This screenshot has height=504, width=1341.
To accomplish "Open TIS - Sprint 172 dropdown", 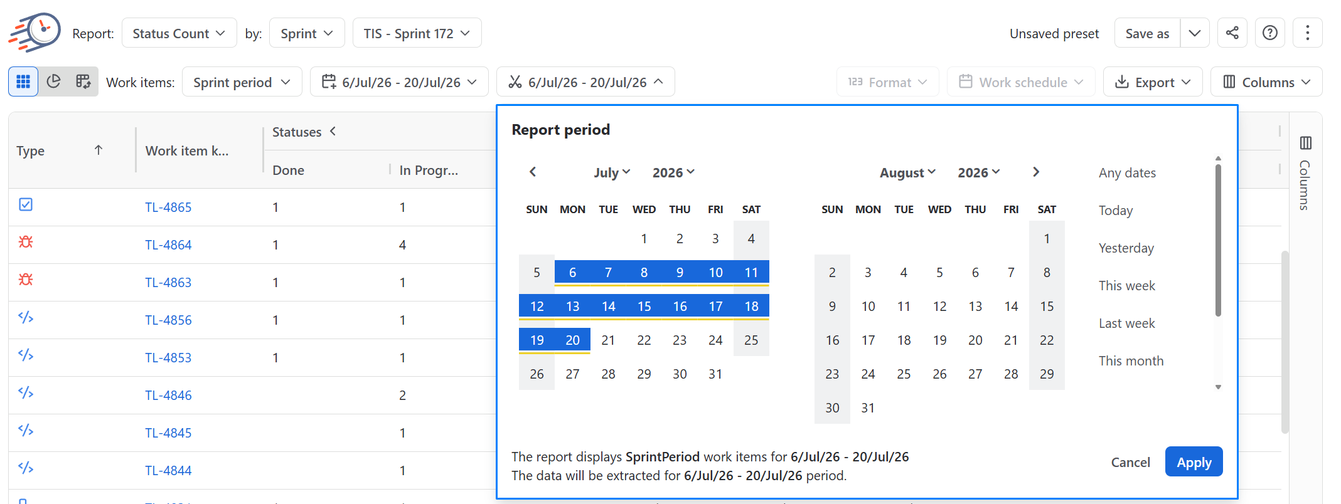I will 417,33.
